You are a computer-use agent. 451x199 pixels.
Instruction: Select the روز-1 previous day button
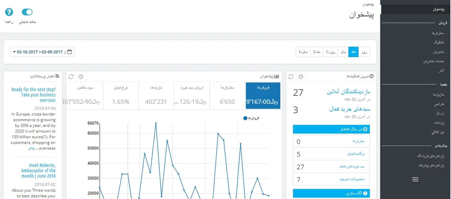tap(331, 52)
